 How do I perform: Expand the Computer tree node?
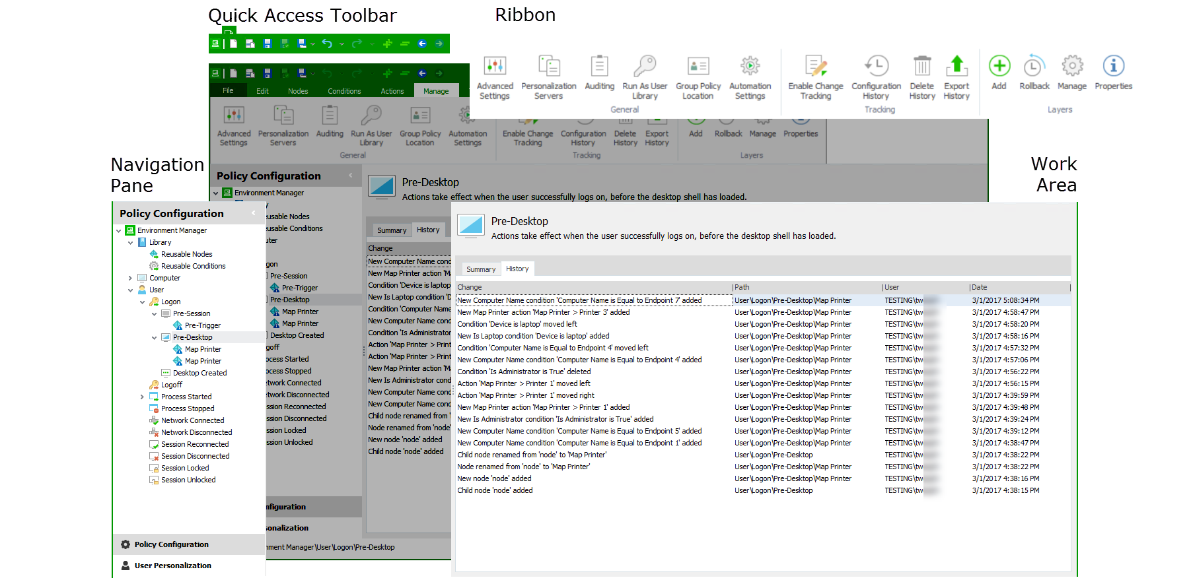[130, 278]
